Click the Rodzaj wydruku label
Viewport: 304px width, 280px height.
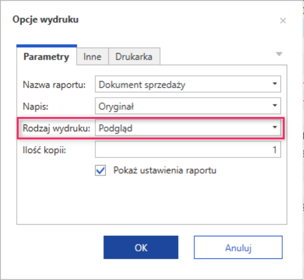tap(56, 128)
